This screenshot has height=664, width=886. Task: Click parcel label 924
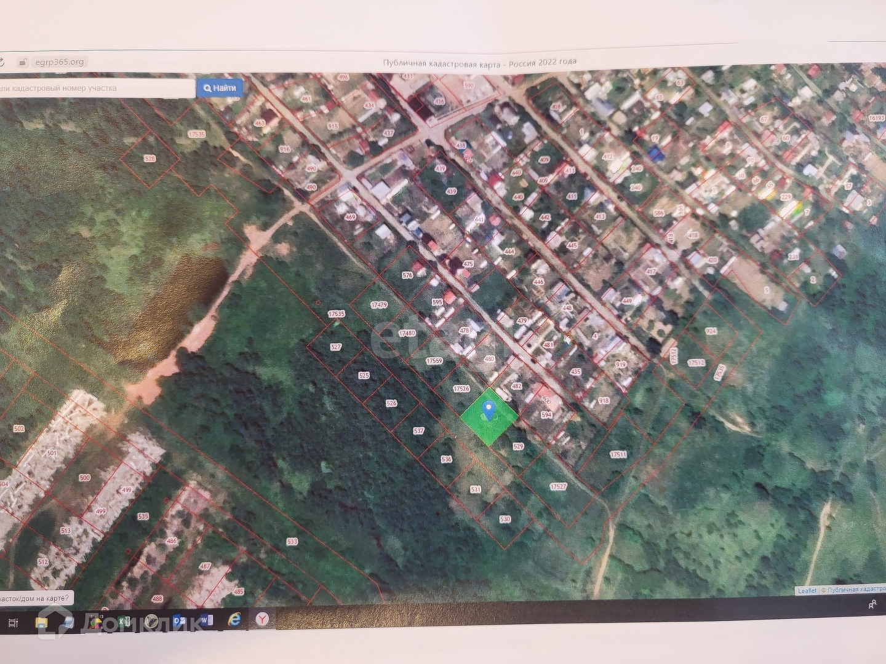click(x=711, y=331)
